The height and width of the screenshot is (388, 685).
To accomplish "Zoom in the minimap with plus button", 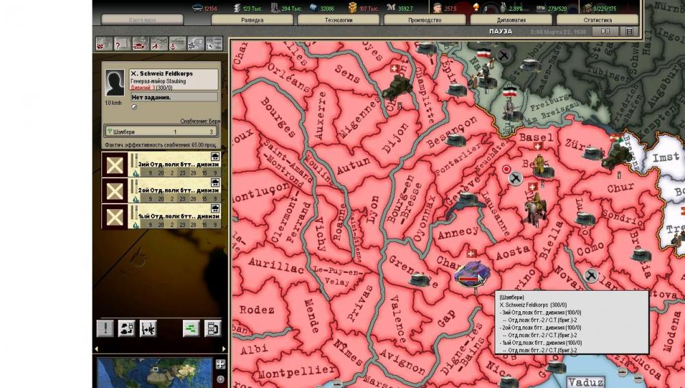I will [221, 365].
